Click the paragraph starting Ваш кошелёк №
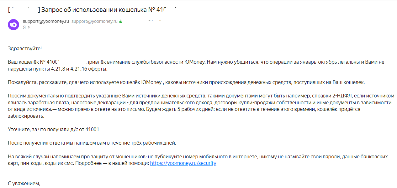The image size is (397, 188). pos(196,65)
